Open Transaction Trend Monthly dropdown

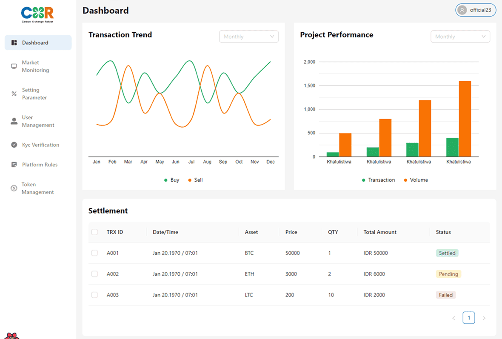click(x=249, y=37)
